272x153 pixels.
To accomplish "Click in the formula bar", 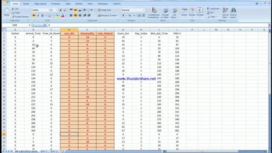I will pyautogui.click(x=158, y=25).
